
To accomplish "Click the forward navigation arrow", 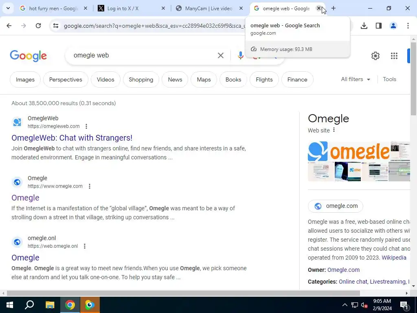I will click(x=24, y=26).
